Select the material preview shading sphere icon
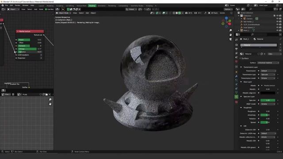 (177, 13)
